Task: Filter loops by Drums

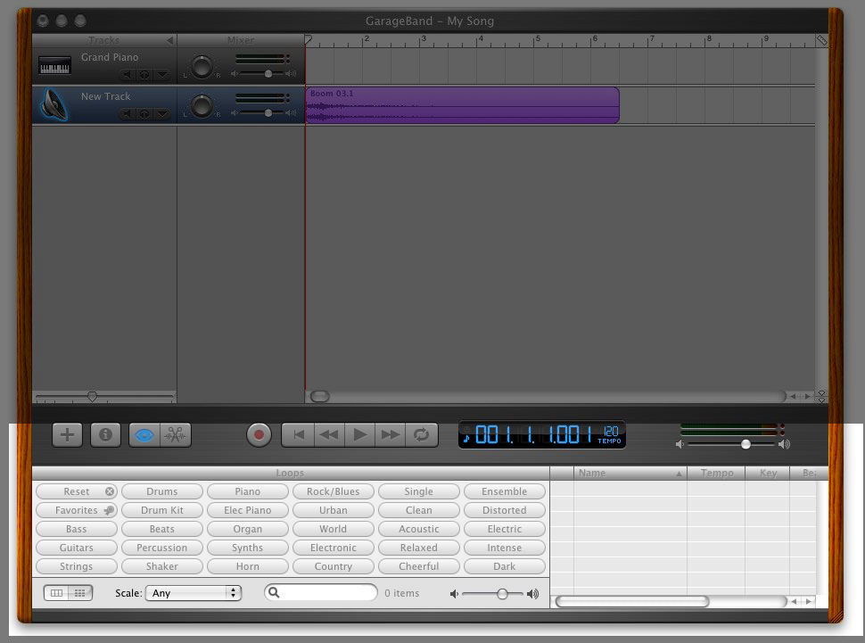Action: (x=162, y=491)
